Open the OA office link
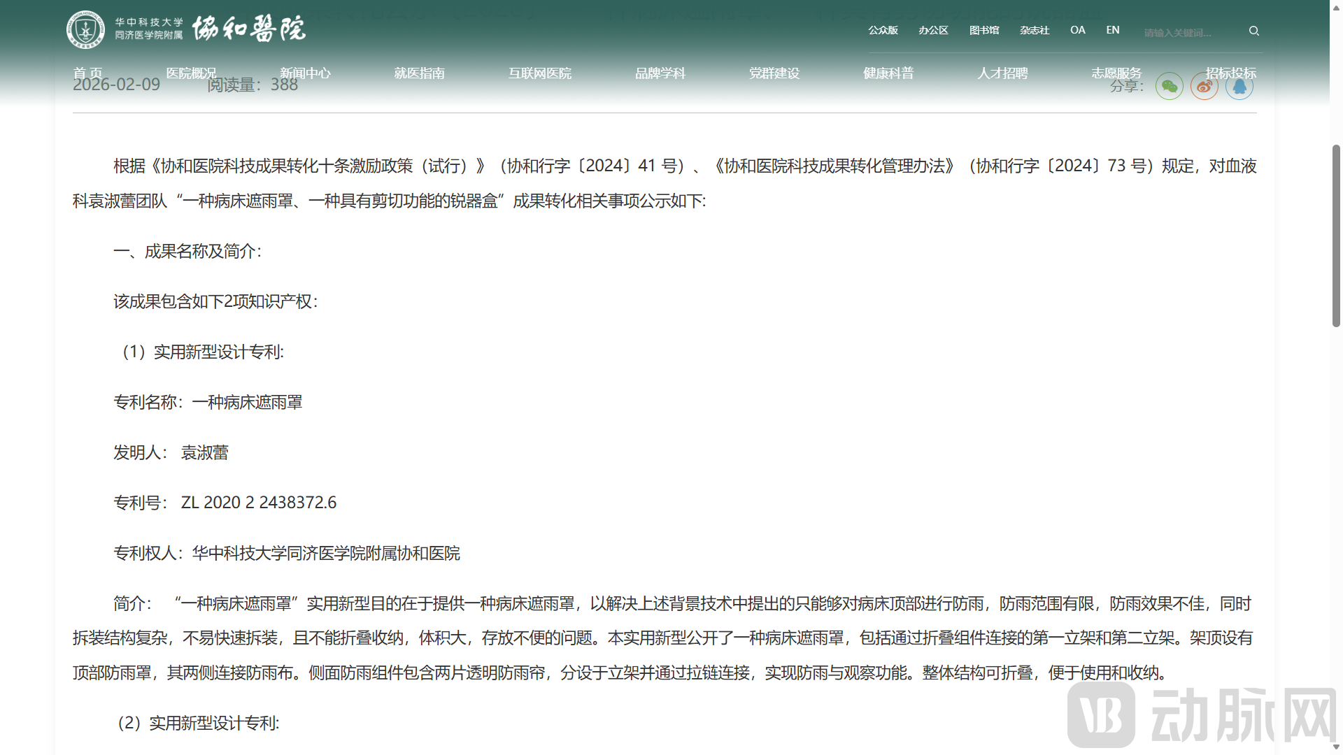The image size is (1343, 755). point(1077,30)
